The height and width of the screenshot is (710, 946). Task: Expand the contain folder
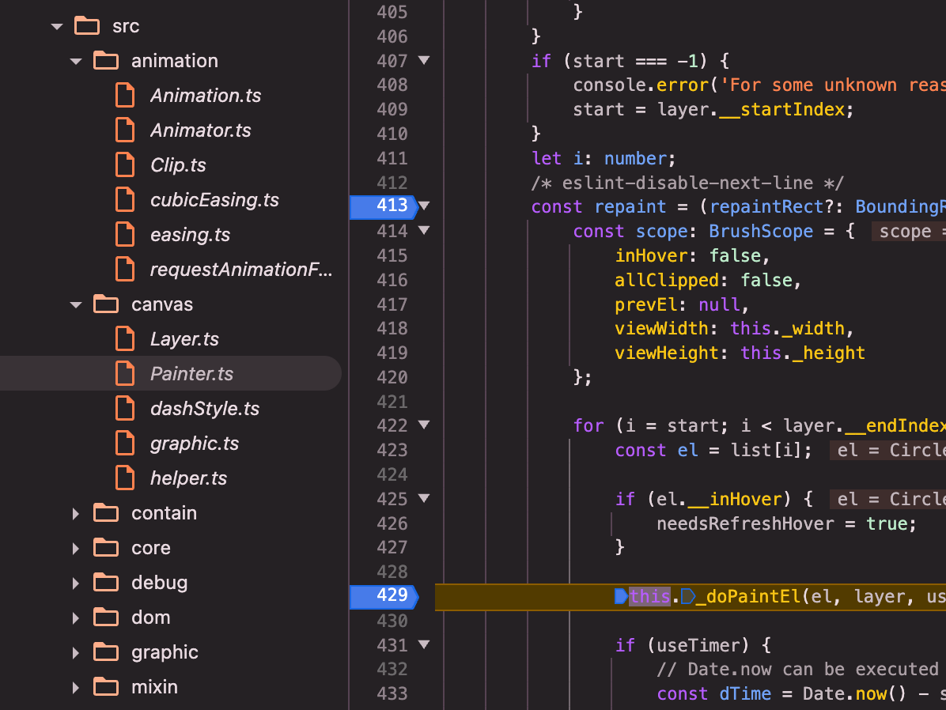click(76, 513)
